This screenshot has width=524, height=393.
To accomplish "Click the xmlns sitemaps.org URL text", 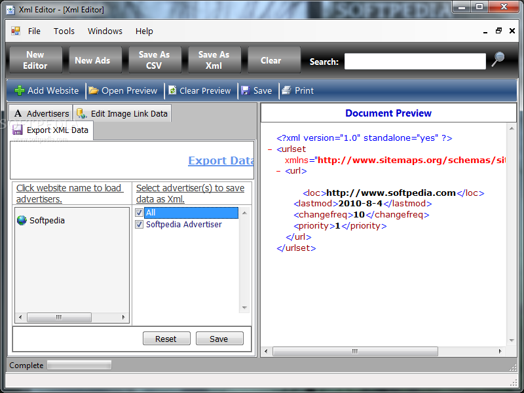I will (411, 160).
